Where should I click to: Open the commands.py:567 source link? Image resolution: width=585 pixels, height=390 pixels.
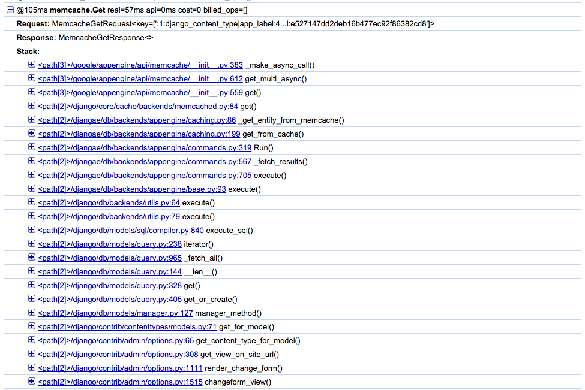click(x=145, y=162)
